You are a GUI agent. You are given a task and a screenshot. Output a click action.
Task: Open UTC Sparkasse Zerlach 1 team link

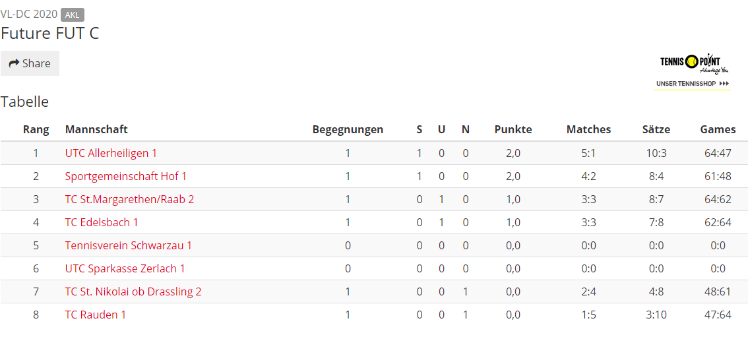[x=125, y=268]
